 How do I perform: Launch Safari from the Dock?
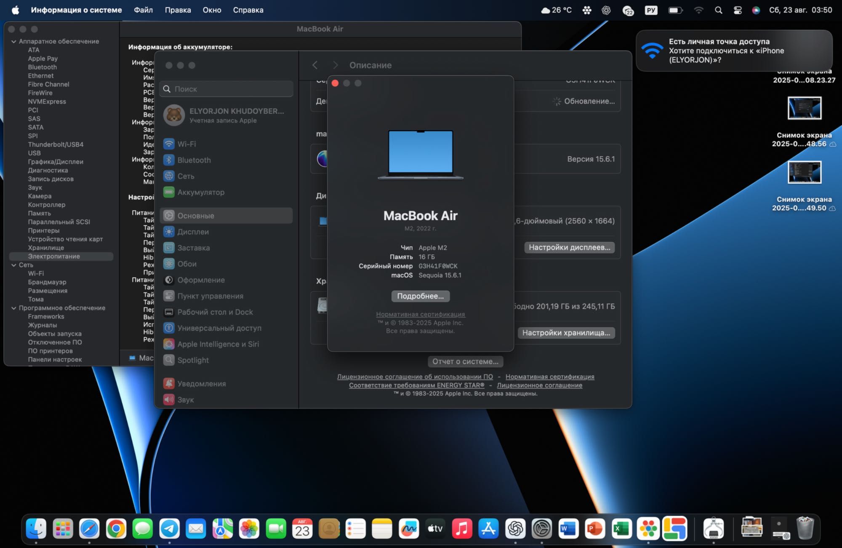(89, 528)
